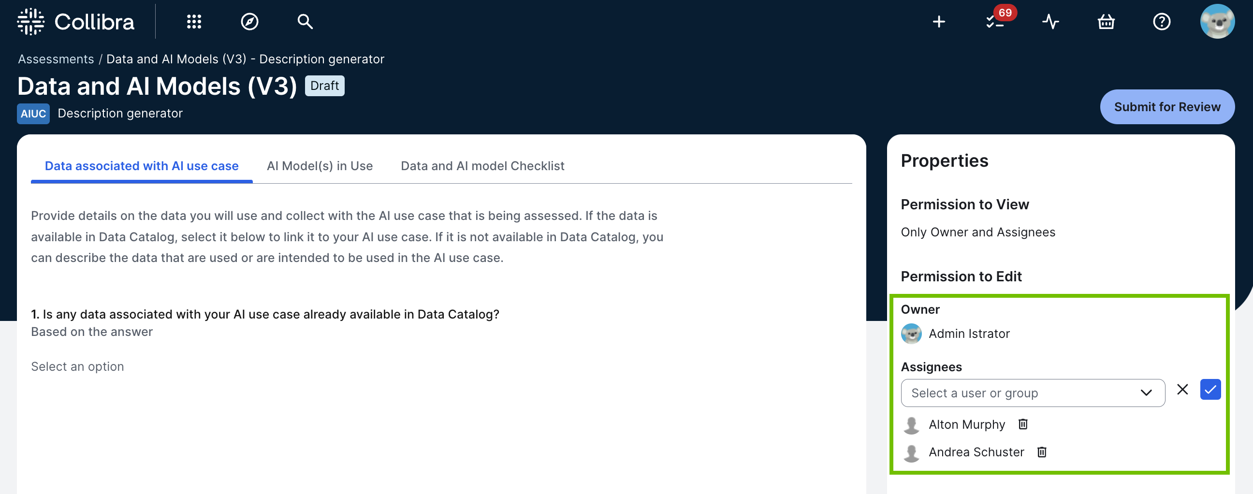1253x494 pixels.
Task: Open the tasks icon with 69 badge
Action: [995, 21]
